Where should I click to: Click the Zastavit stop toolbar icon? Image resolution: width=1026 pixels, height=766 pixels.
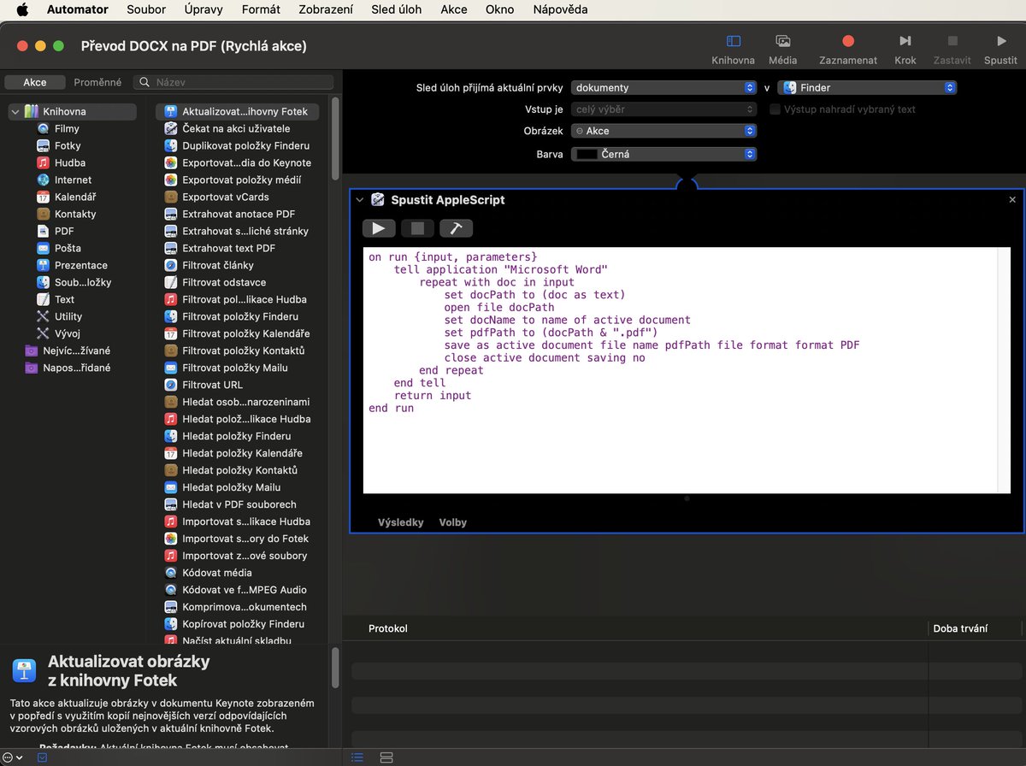click(x=952, y=41)
